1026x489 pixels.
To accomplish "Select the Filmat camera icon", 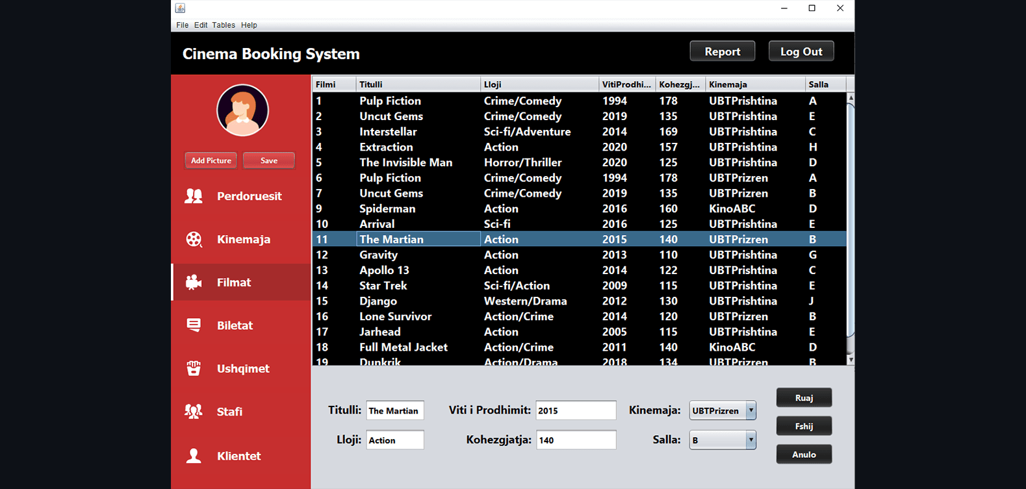I will [x=194, y=282].
